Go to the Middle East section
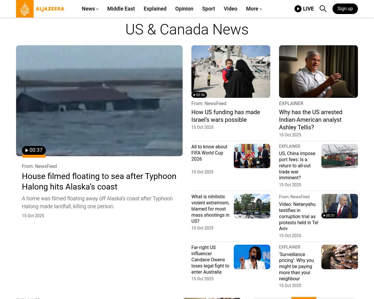The image size is (374, 299). tap(121, 9)
